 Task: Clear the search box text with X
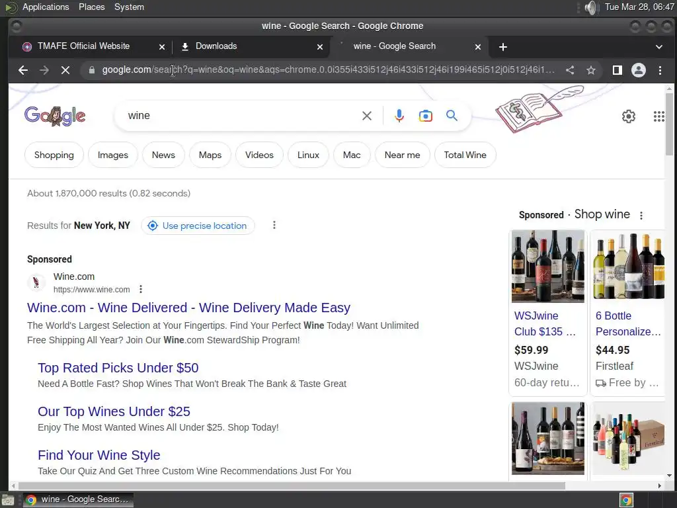(x=366, y=116)
